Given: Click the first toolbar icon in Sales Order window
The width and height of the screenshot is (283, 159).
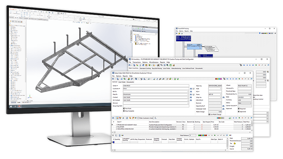Looking at the screenshot, I should pyautogui.click(x=114, y=79).
